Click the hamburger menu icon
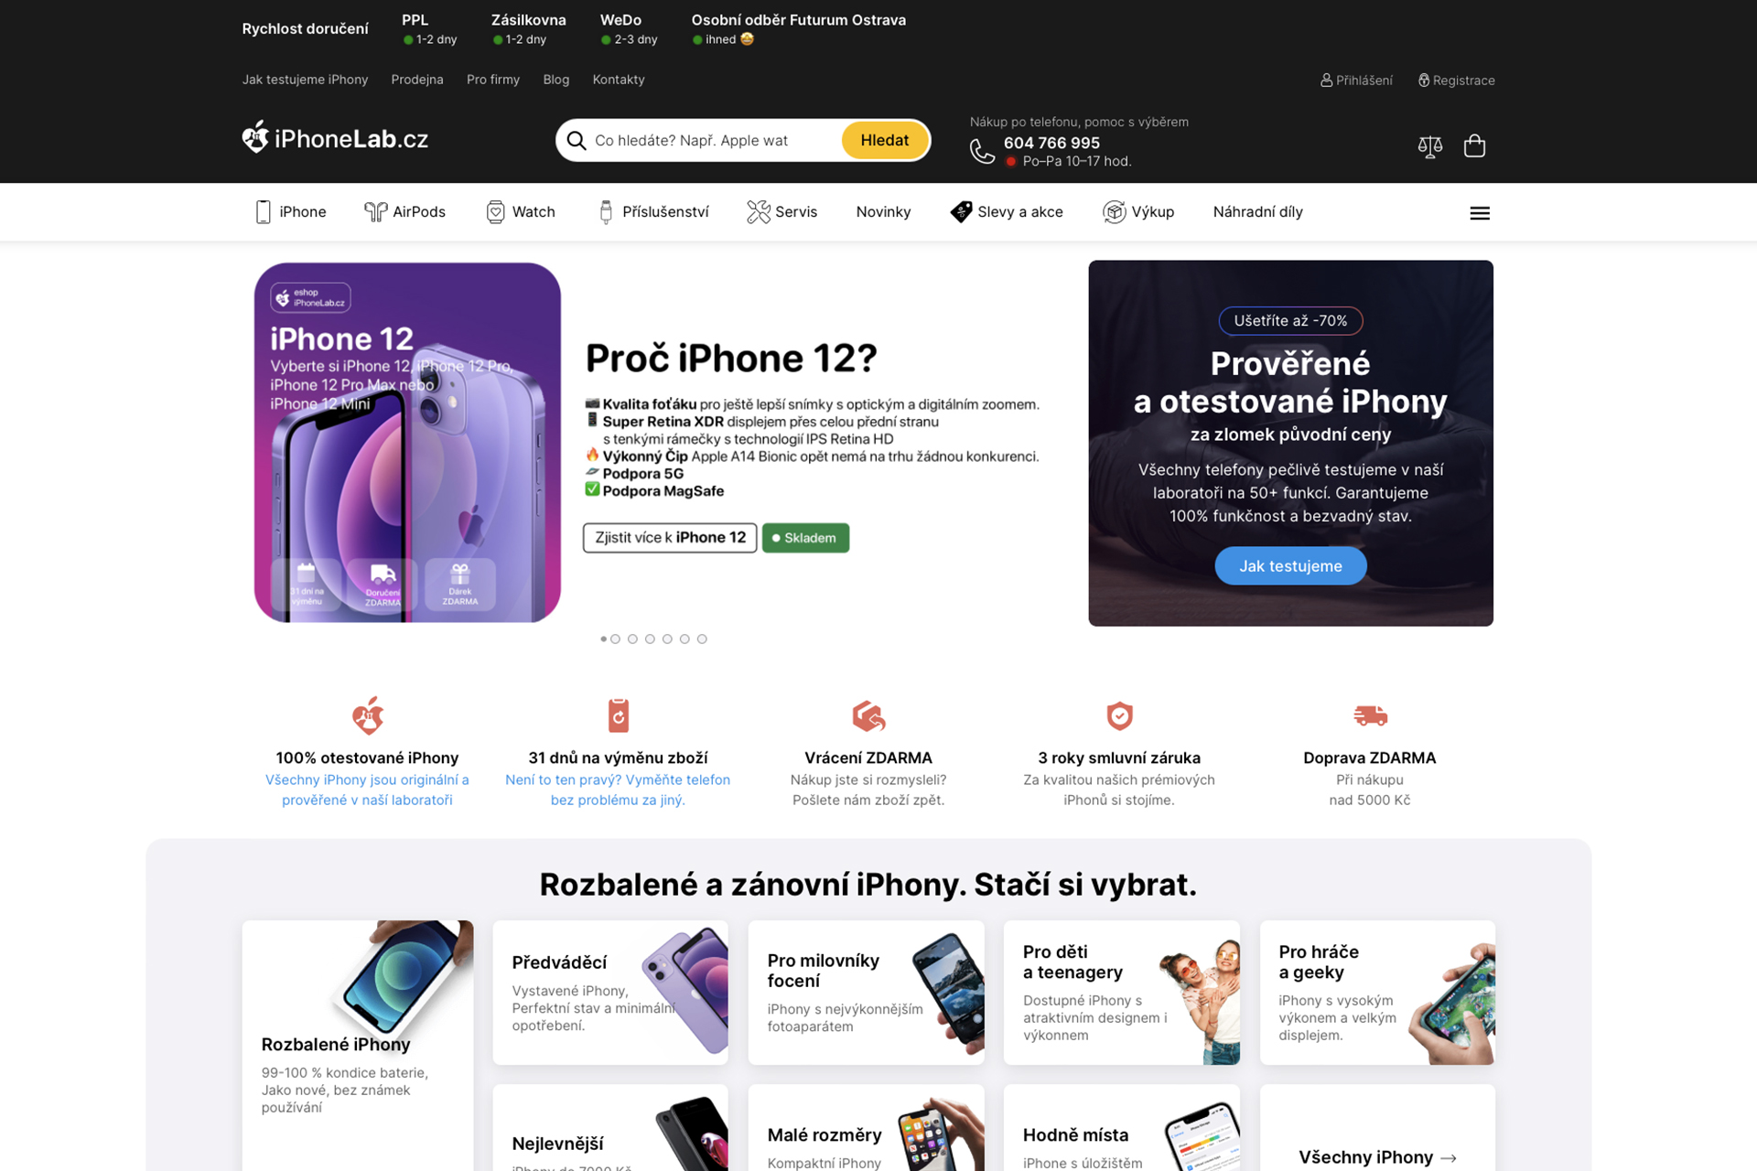1757x1171 pixels. click(1480, 213)
